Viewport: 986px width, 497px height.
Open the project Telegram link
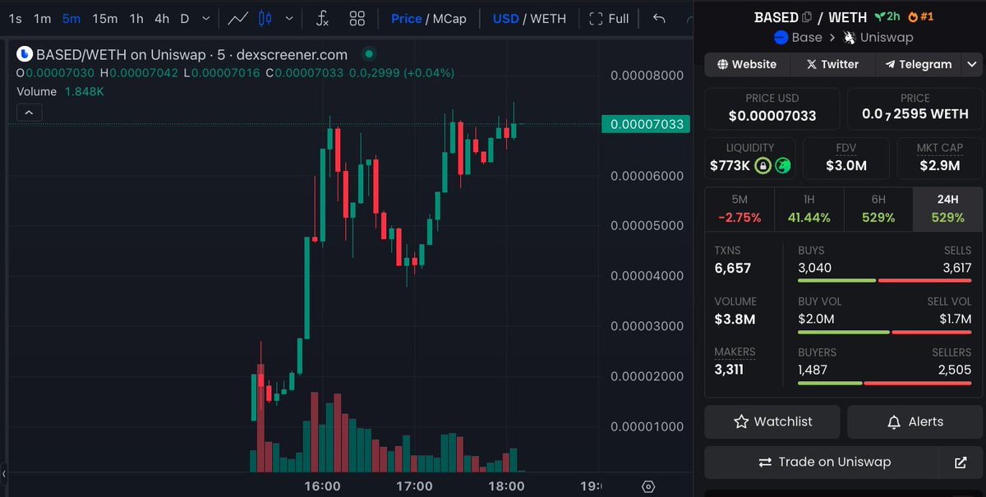[x=918, y=64]
